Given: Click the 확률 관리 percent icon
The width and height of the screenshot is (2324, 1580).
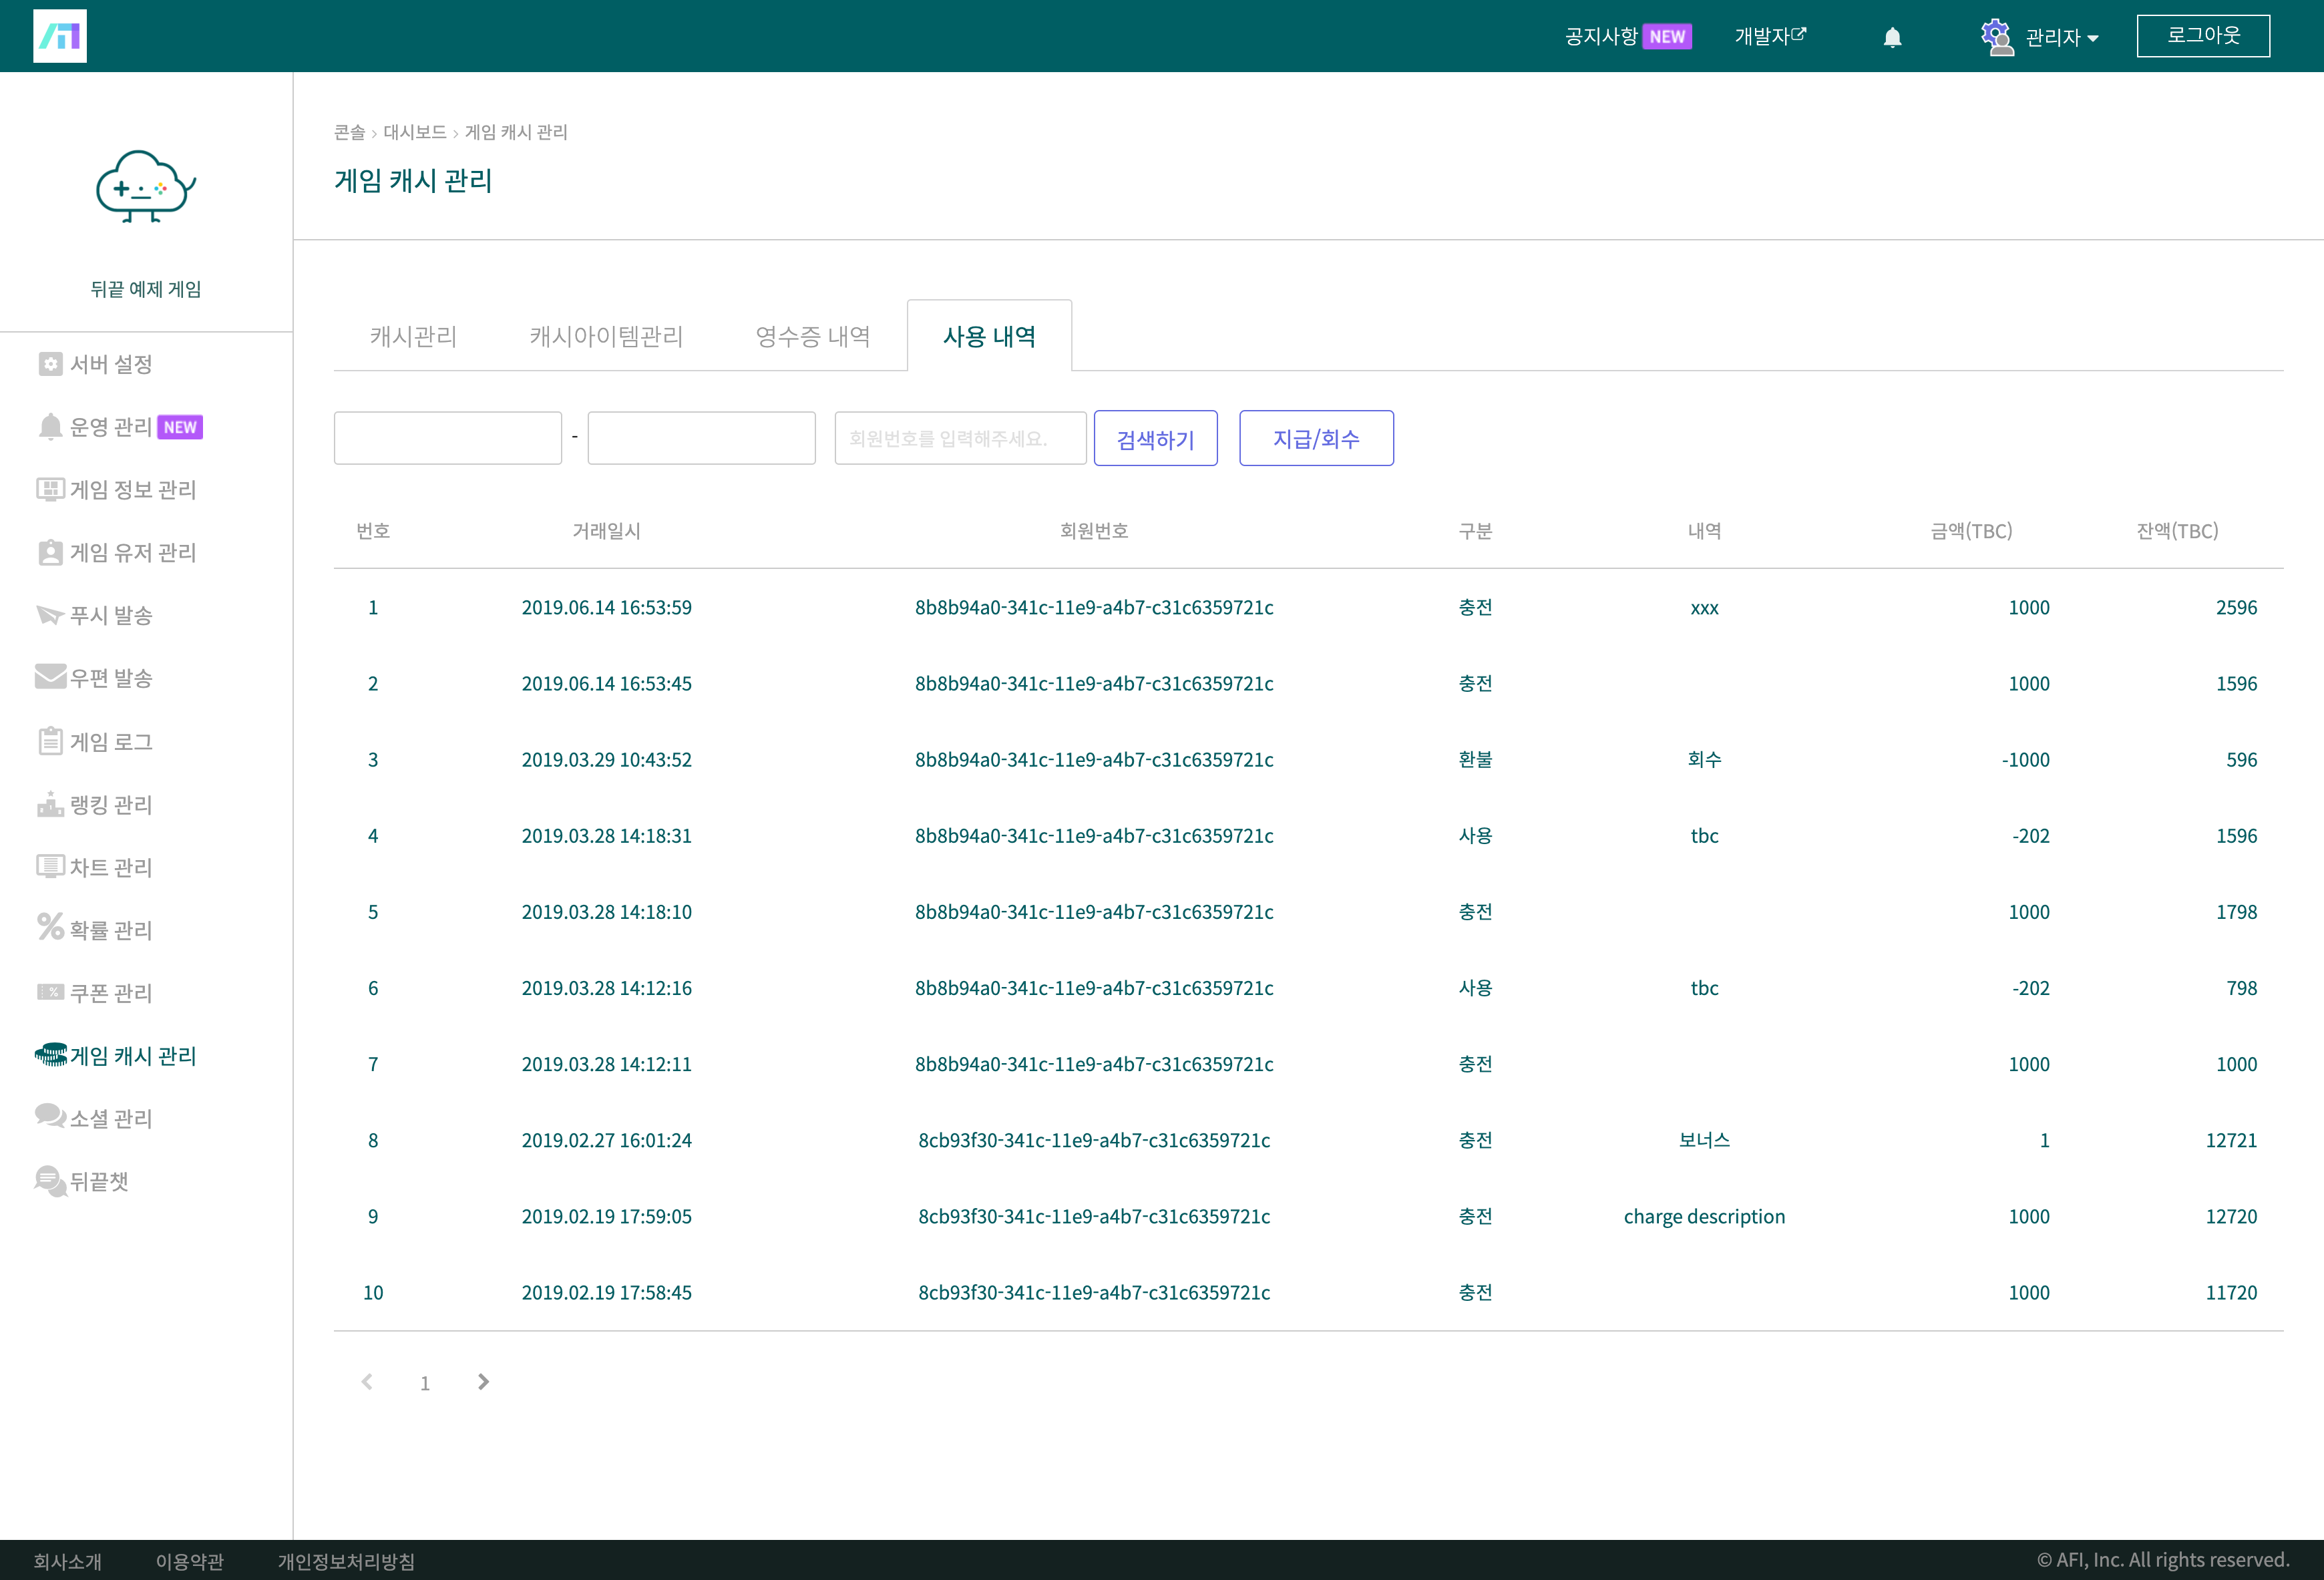Looking at the screenshot, I should pos(50,927).
